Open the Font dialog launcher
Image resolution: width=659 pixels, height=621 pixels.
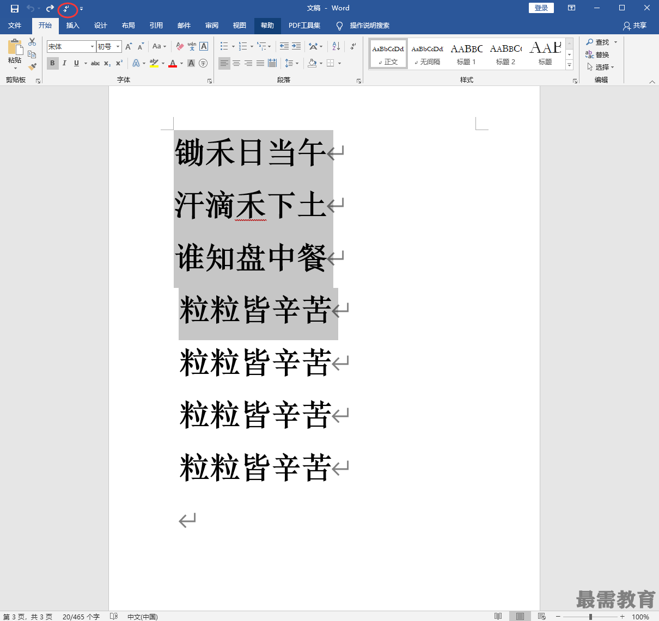pos(210,81)
